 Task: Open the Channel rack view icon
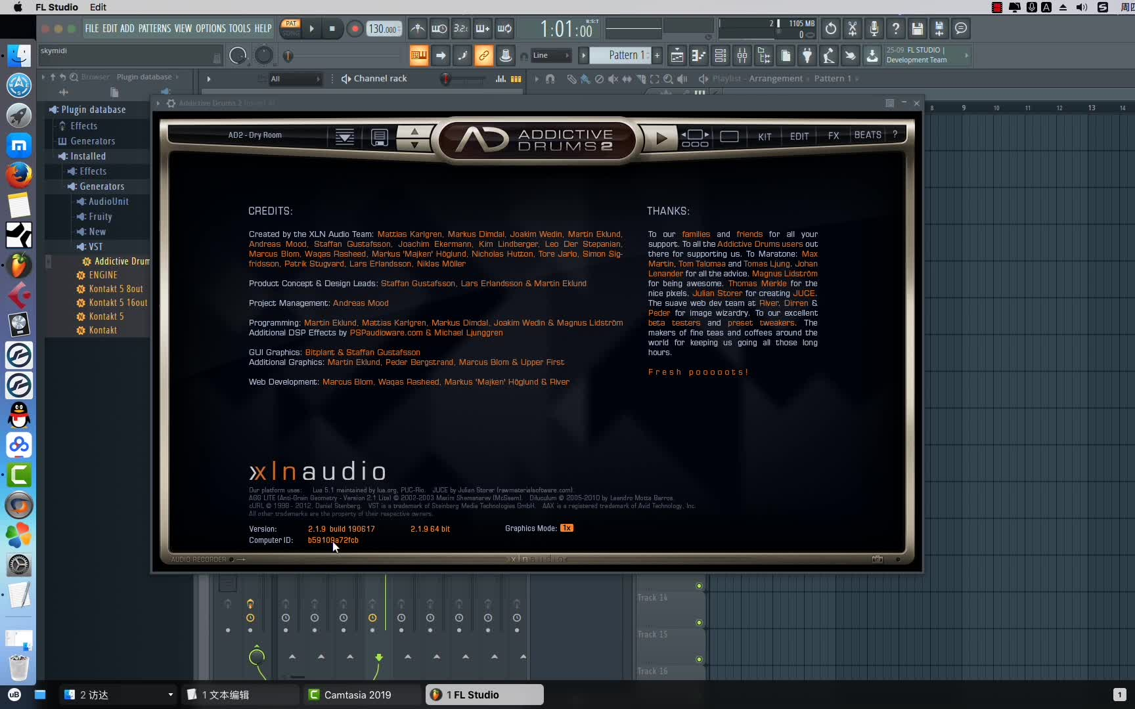coord(721,56)
